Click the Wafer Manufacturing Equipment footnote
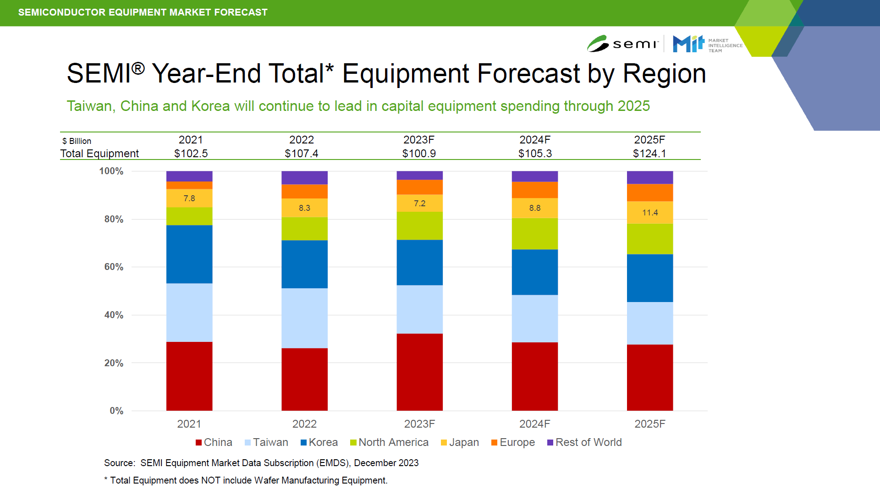This screenshot has width=880, height=495. click(x=246, y=480)
